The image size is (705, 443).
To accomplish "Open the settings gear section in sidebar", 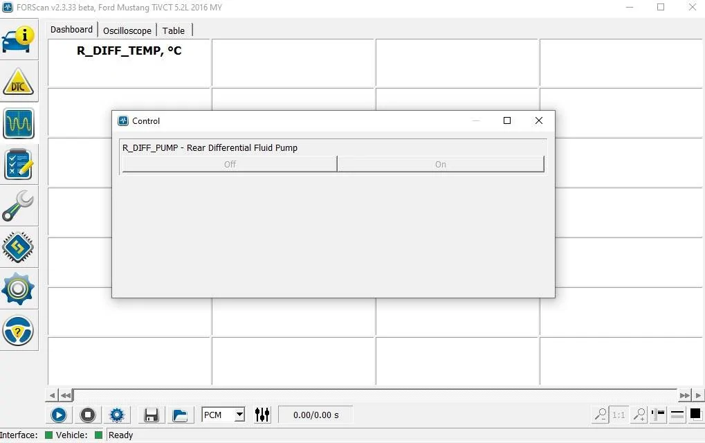I will click(18, 289).
